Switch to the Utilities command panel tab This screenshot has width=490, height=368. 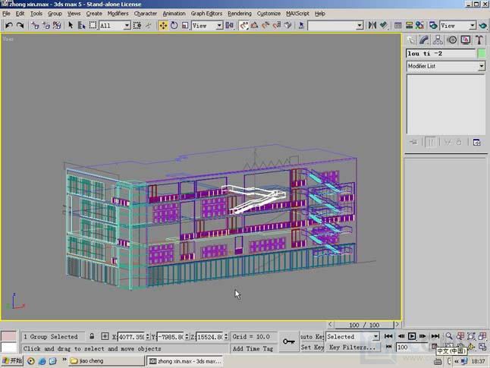coord(479,40)
